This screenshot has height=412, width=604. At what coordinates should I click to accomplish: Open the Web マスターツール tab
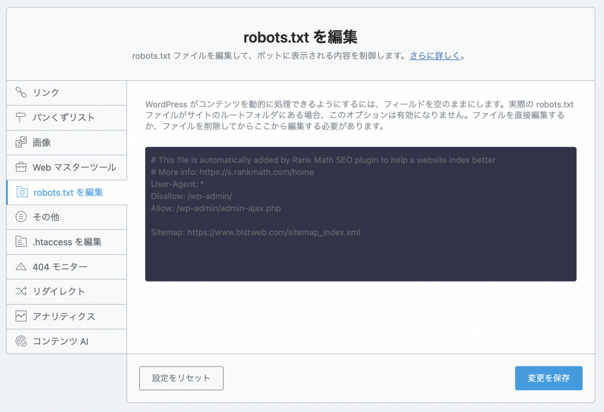[x=67, y=167]
